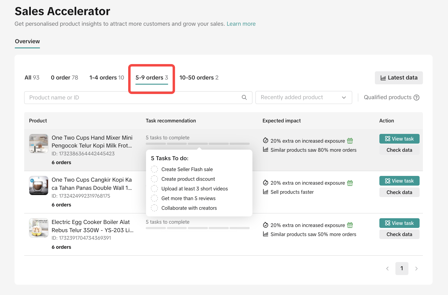448x295 pixels.
Task: Open the Learn more link
Action: (x=241, y=24)
